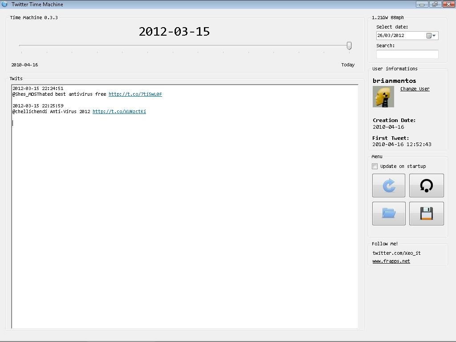Click the brianmentos profile picture

pyautogui.click(x=383, y=97)
